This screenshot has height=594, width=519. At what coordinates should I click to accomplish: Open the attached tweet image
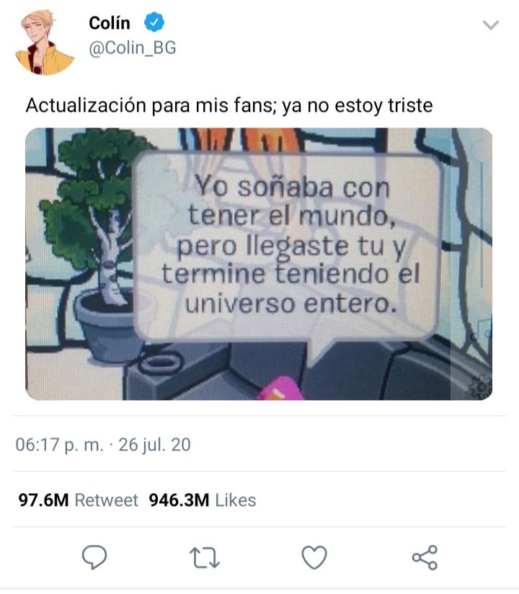click(x=259, y=264)
